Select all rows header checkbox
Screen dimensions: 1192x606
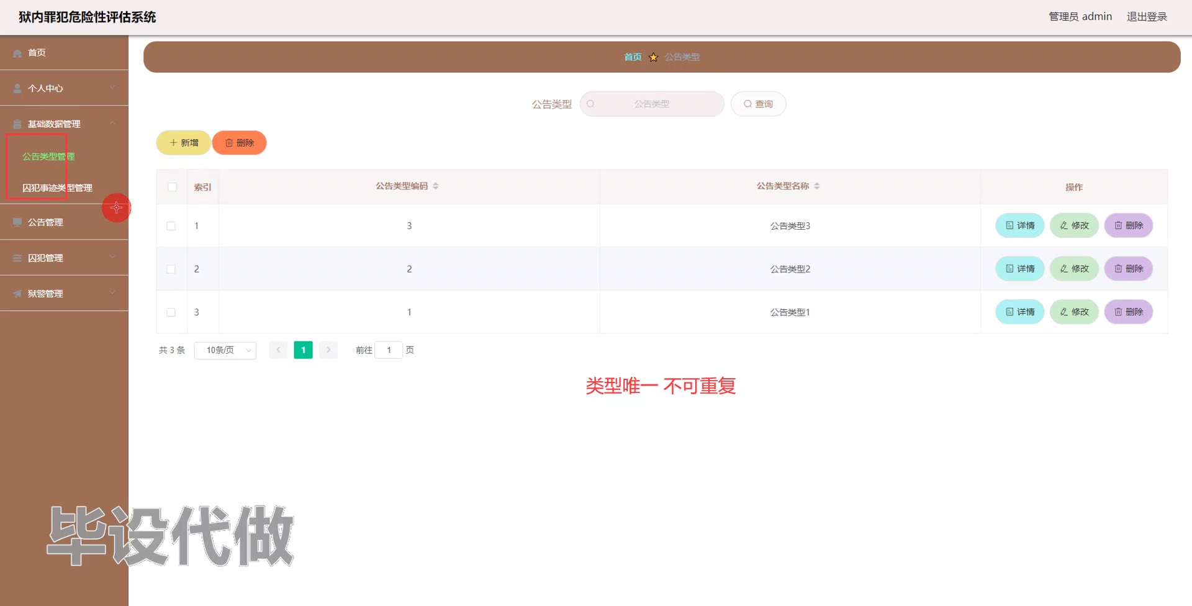[172, 187]
